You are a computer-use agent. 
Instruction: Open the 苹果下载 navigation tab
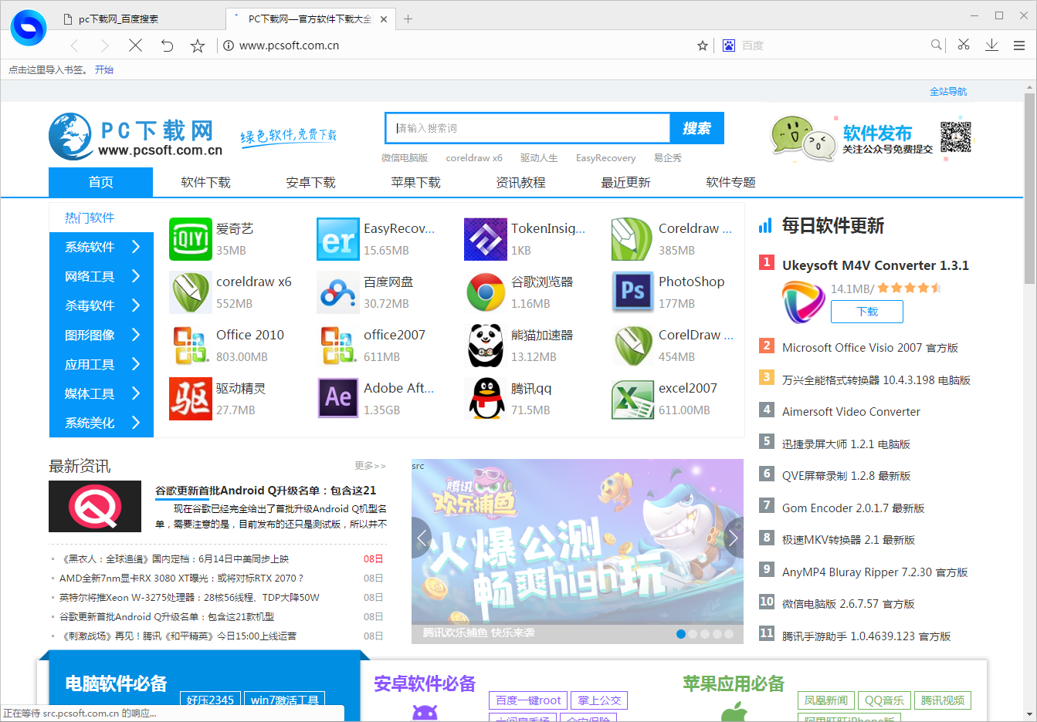tap(416, 183)
